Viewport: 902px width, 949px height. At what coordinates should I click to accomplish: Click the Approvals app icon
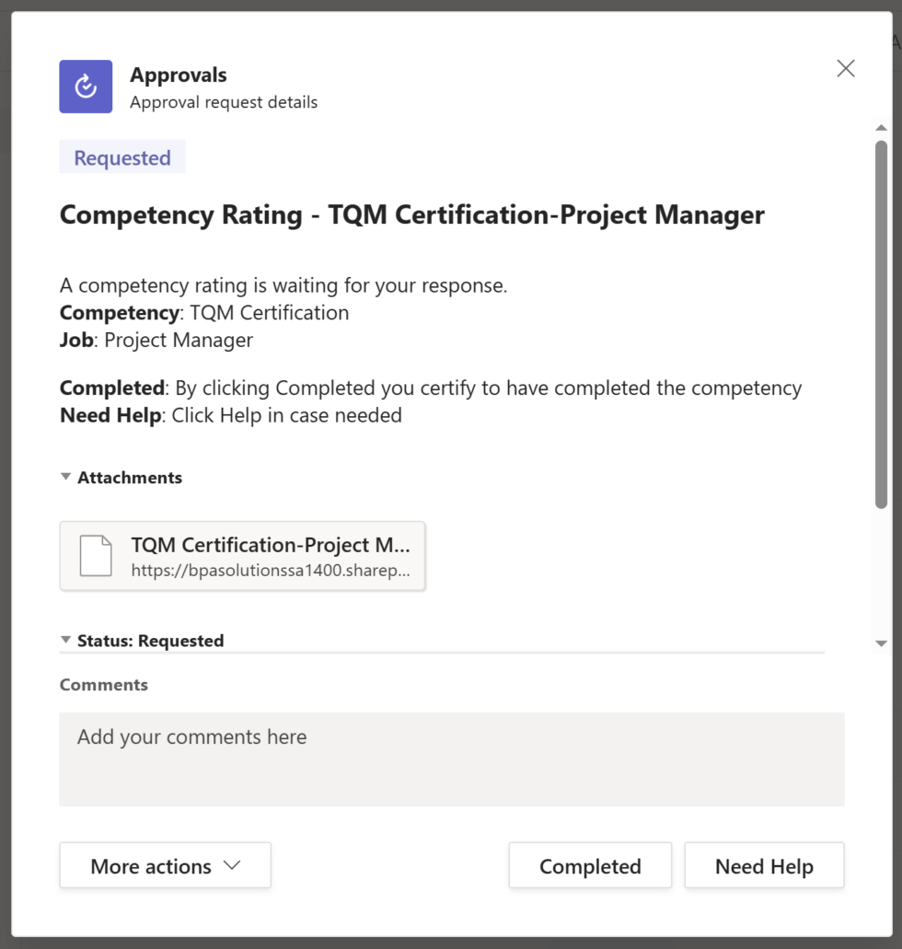tap(86, 87)
